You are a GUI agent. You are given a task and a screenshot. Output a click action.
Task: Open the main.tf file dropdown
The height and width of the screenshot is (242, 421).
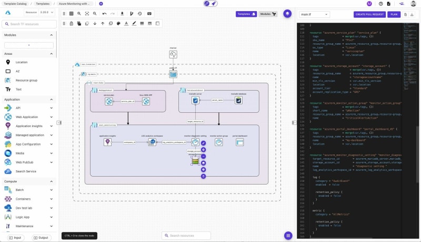314,14
